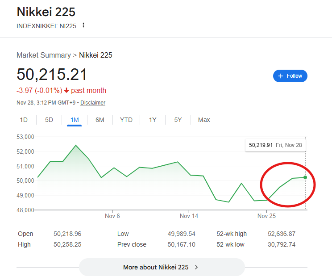Select the 5D time range tab

[49, 120]
